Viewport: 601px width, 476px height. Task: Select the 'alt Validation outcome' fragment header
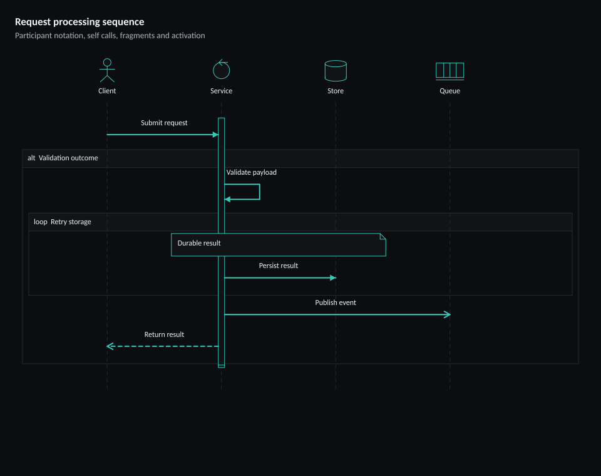[x=300, y=158]
